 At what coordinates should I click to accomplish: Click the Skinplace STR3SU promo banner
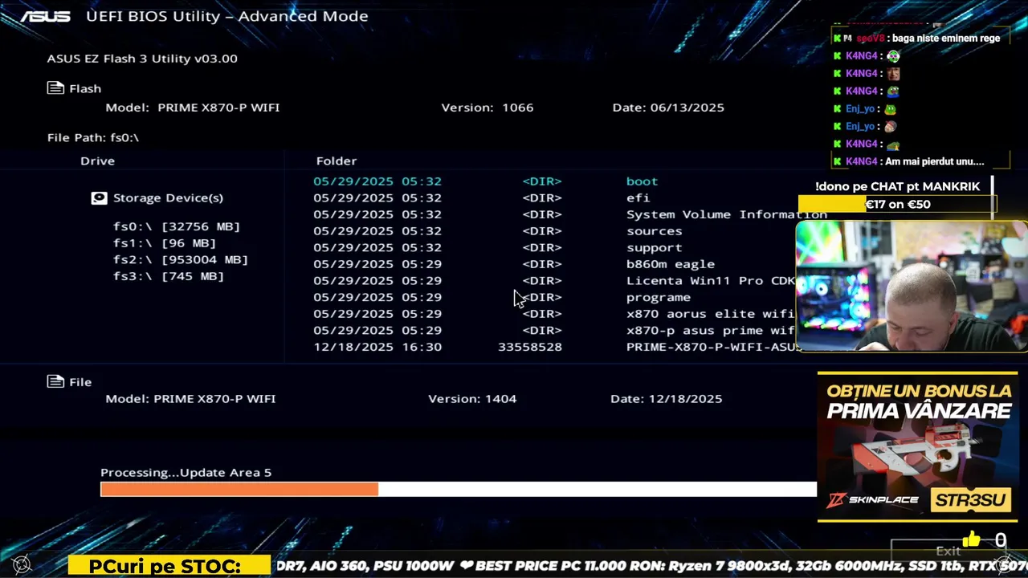(x=918, y=447)
